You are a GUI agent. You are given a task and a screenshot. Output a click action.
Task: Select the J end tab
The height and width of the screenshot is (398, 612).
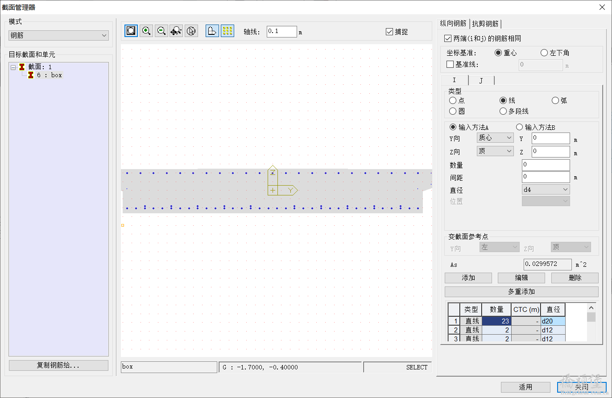click(481, 81)
